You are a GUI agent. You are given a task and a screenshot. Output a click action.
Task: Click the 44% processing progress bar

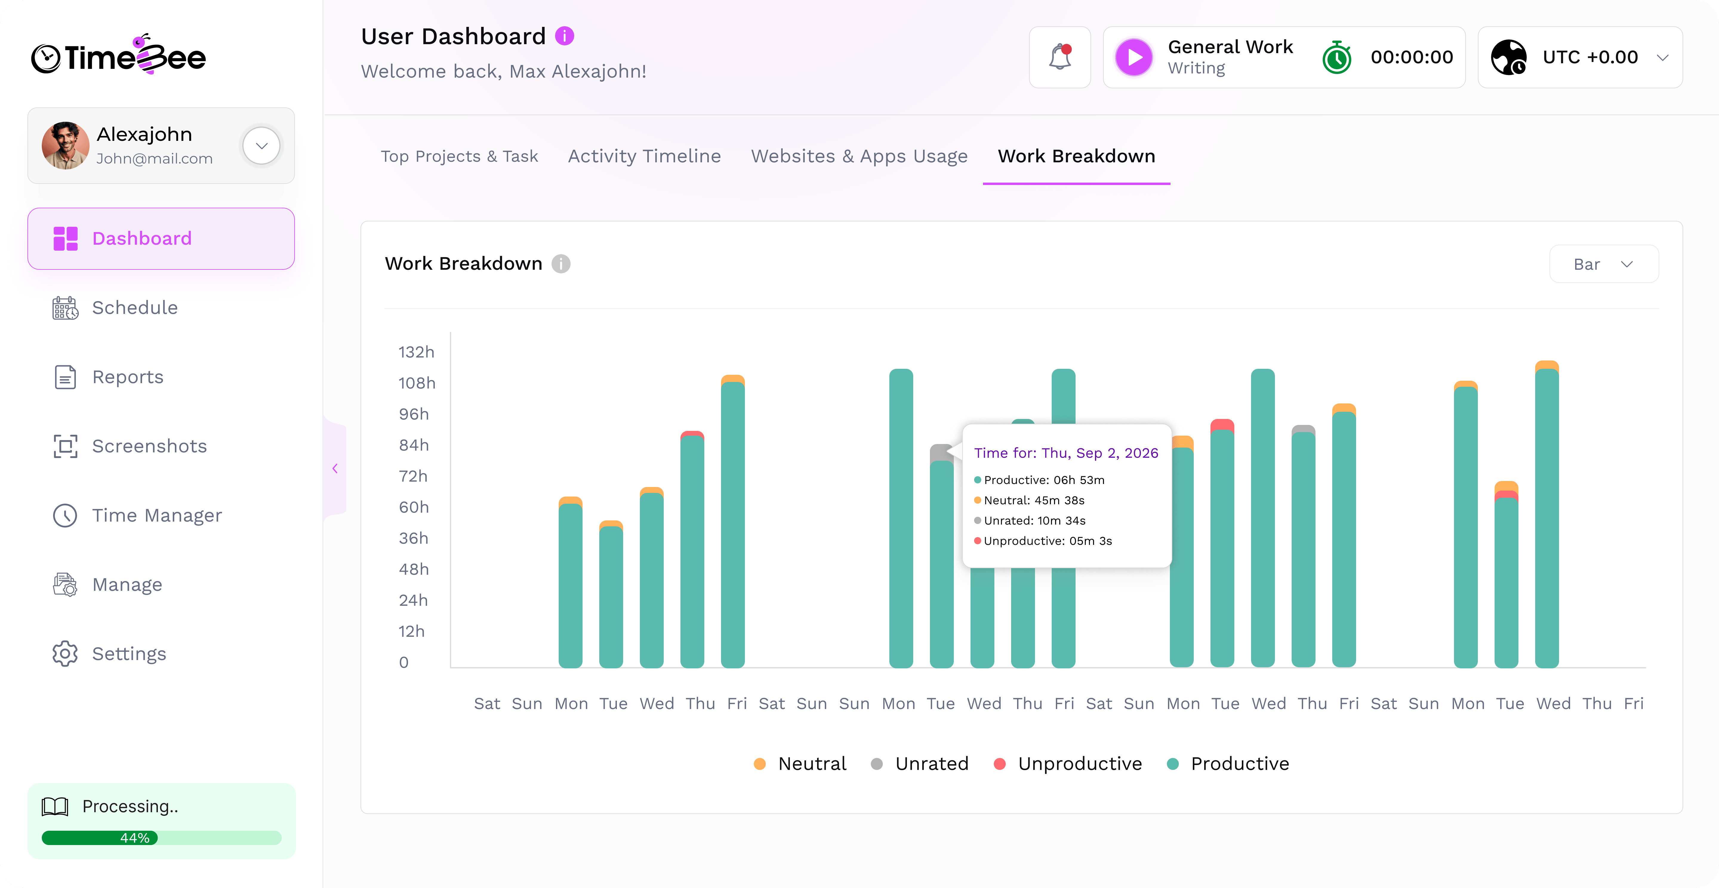pos(161,838)
